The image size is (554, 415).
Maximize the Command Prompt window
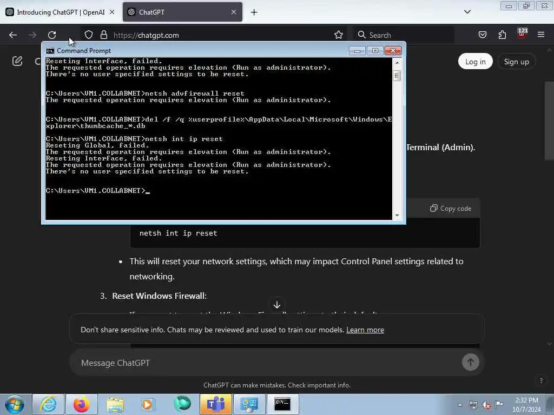click(375, 51)
